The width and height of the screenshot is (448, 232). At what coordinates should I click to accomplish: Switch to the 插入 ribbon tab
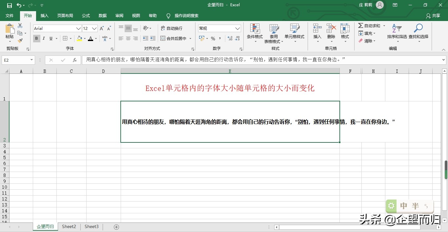pyautogui.click(x=44, y=15)
